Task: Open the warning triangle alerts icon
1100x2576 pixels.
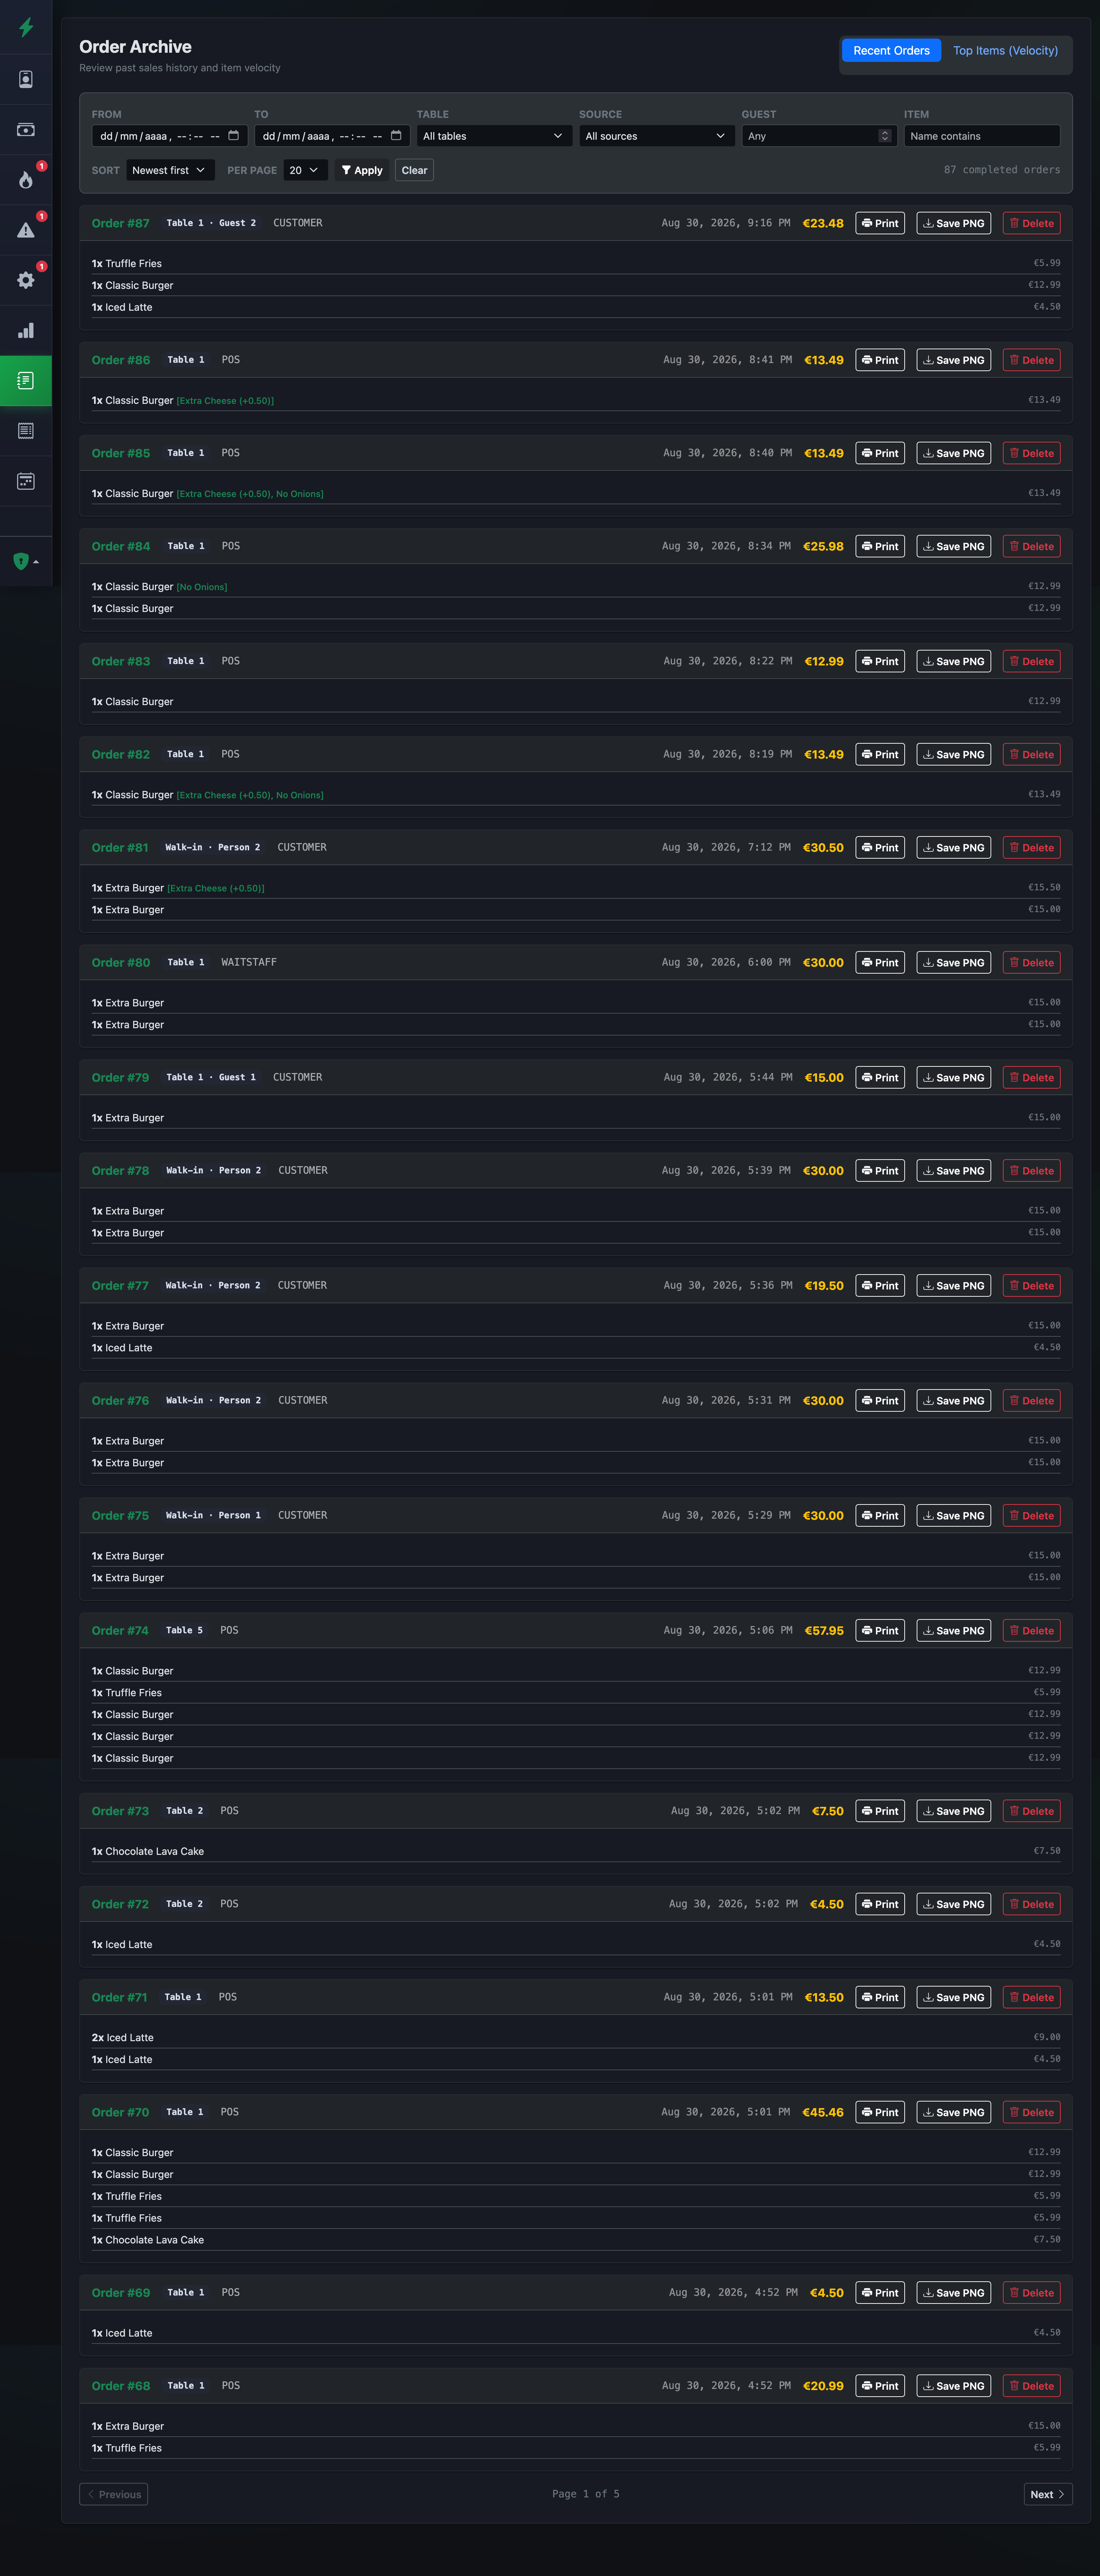Action: pos(26,230)
